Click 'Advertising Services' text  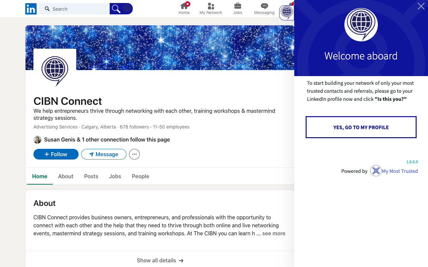[56, 127]
